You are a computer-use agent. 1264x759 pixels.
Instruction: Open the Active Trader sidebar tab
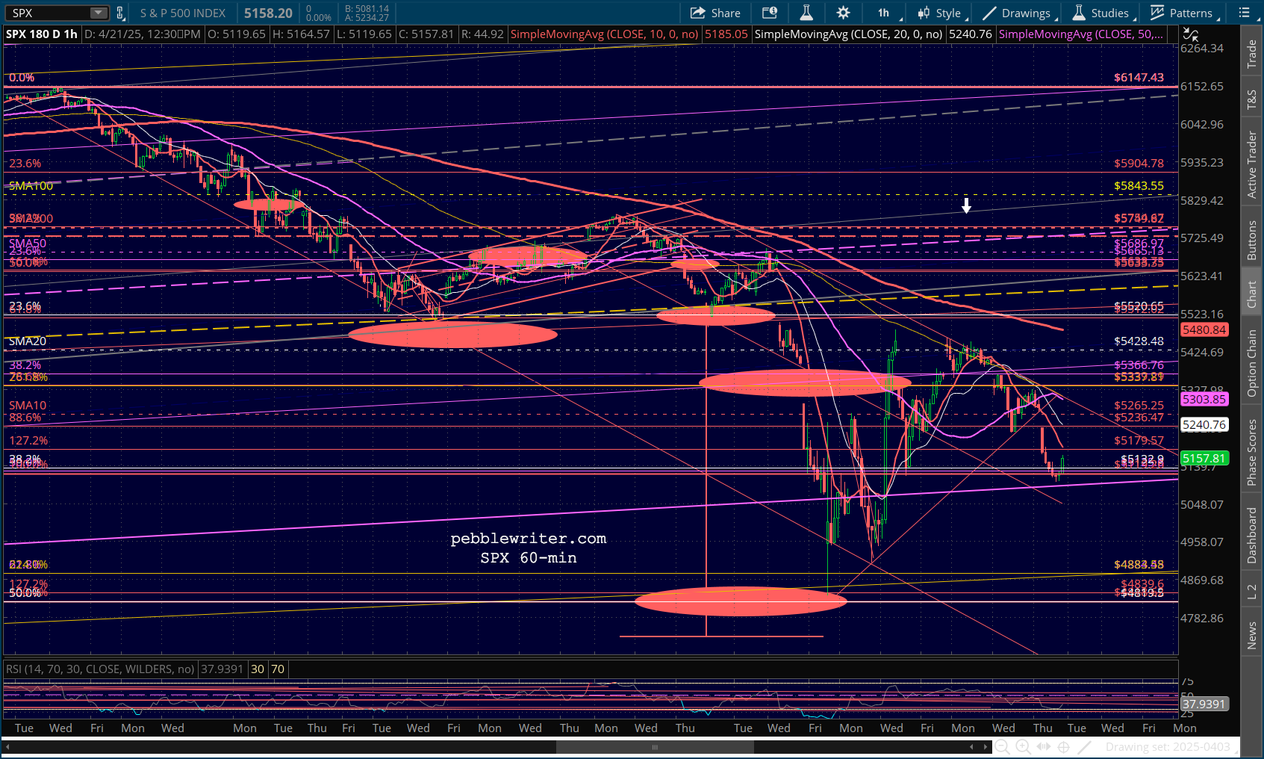click(x=1252, y=165)
